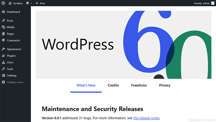
Task: Go to Users in the sidebar
Action: 10,62
